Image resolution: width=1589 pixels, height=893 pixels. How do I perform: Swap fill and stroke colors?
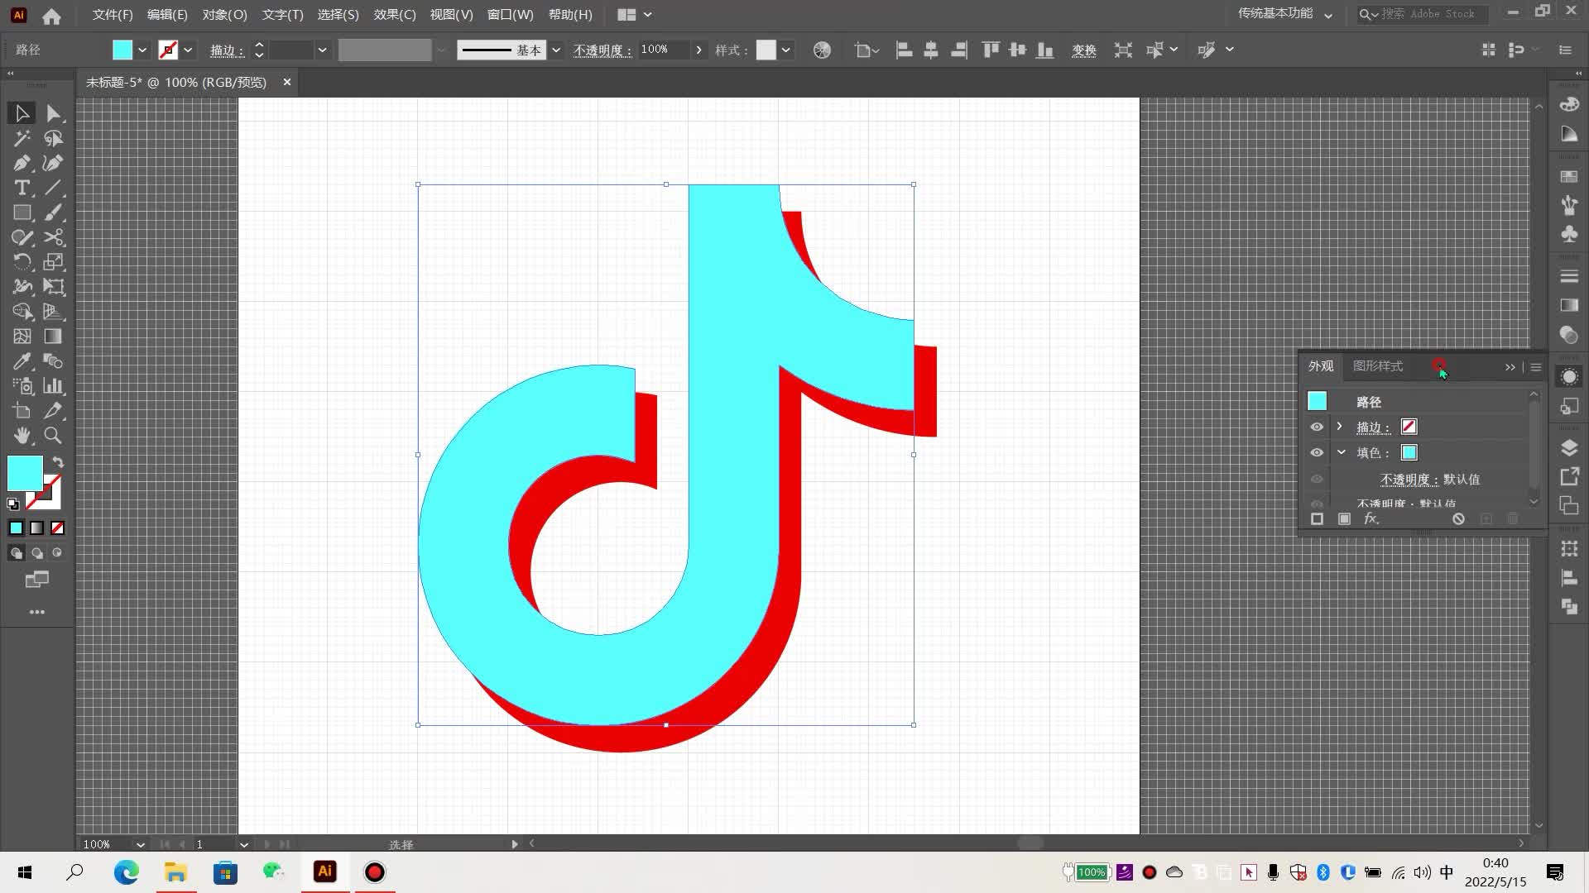pyautogui.click(x=58, y=462)
